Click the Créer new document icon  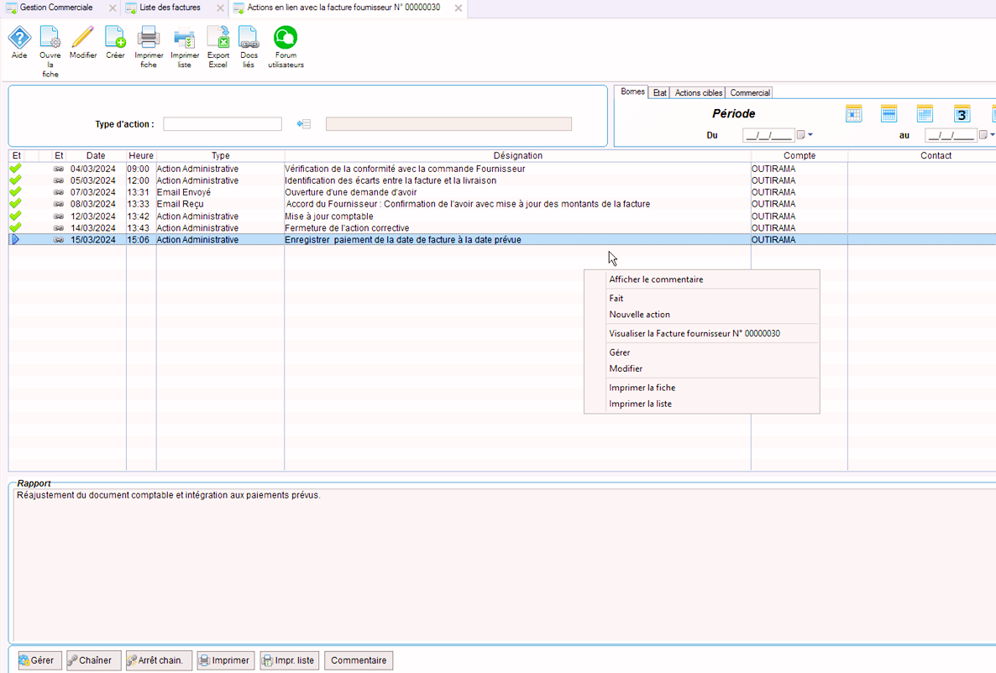(115, 38)
